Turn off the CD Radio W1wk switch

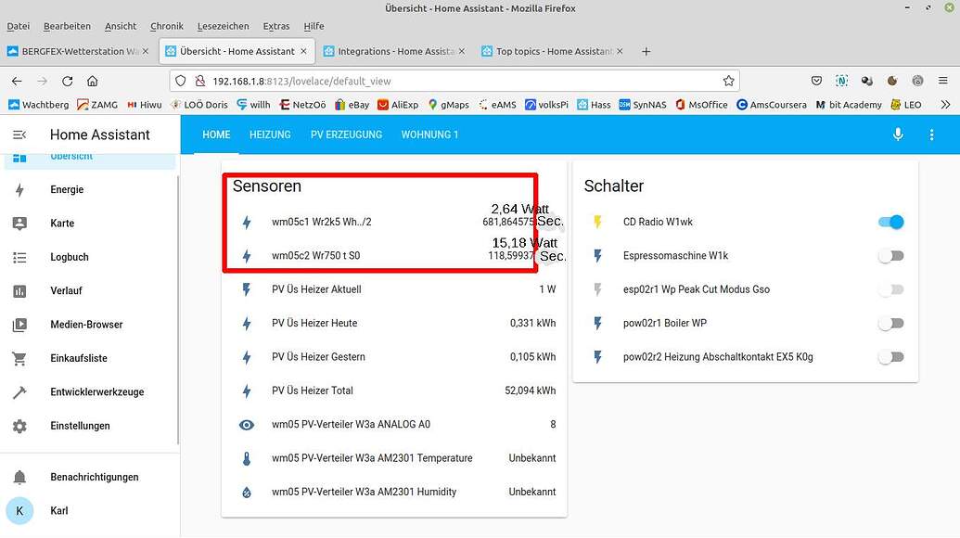click(890, 223)
